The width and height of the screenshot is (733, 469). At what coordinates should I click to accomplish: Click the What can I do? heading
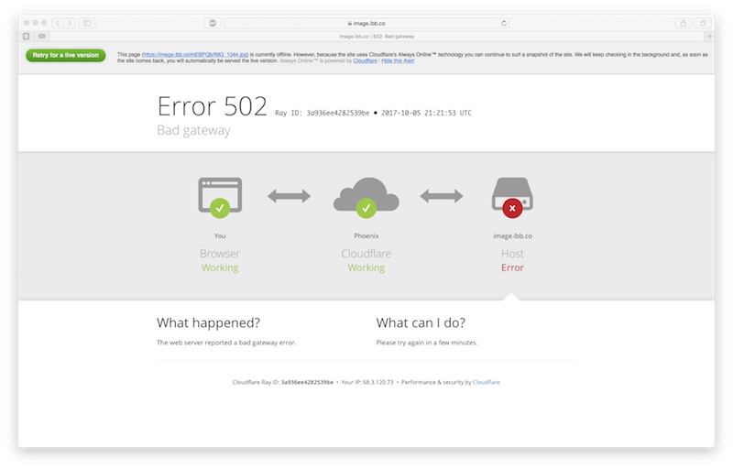[421, 322]
